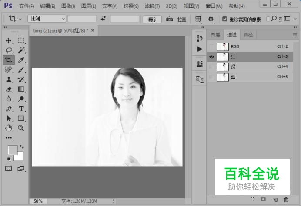Viewport: 301px width, 206px height.
Task: Open the Window menu
Action: pos(214,7)
